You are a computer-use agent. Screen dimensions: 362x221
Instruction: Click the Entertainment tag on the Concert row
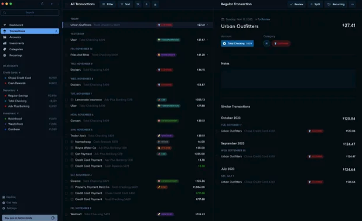[x=168, y=121]
